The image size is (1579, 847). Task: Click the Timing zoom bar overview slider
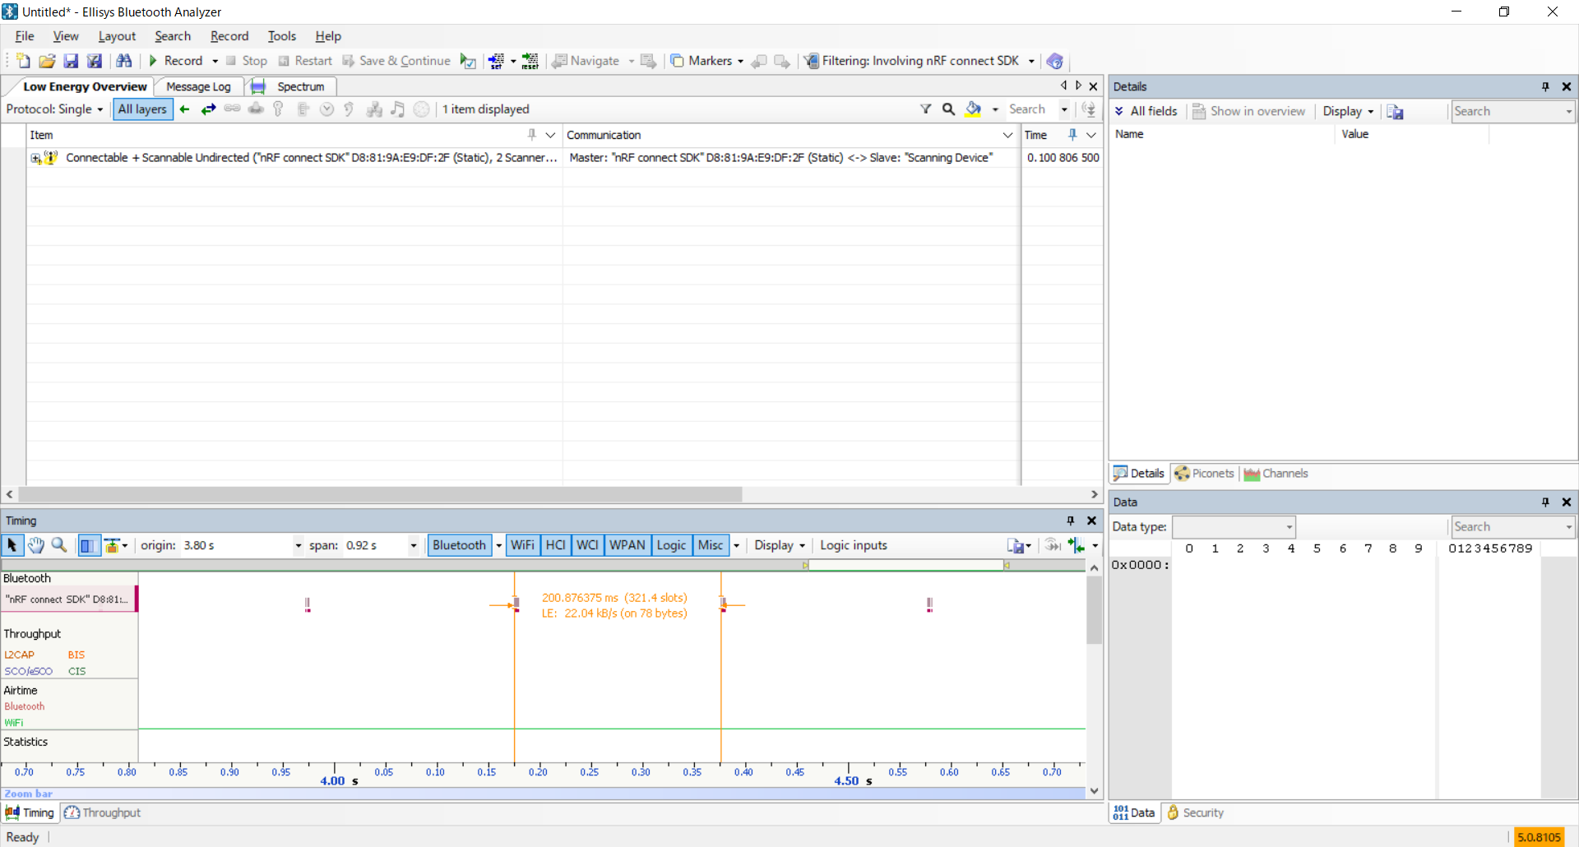[905, 565]
